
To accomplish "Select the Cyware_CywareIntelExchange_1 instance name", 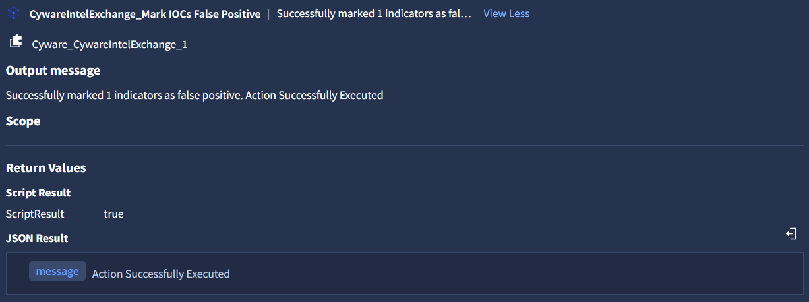I will [x=109, y=44].
